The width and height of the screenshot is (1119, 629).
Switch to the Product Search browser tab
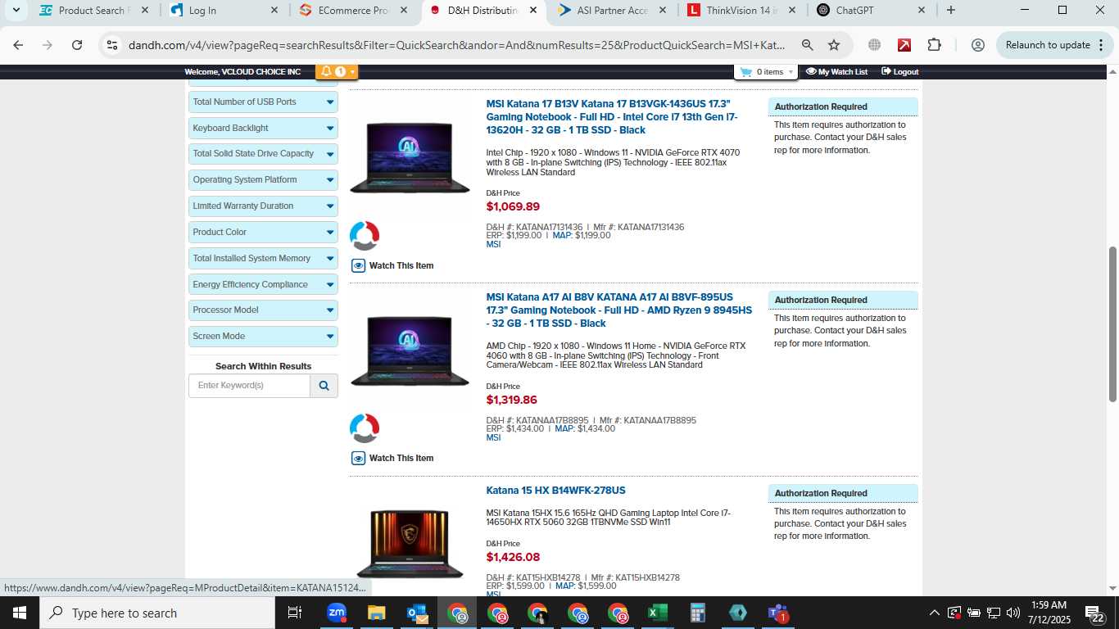point(92,11)
